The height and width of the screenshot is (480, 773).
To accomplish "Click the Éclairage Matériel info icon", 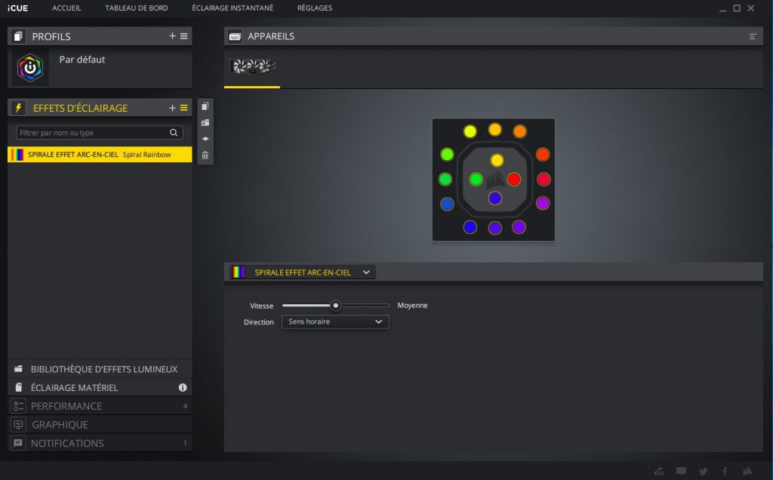I will click(x=182, y=387).
